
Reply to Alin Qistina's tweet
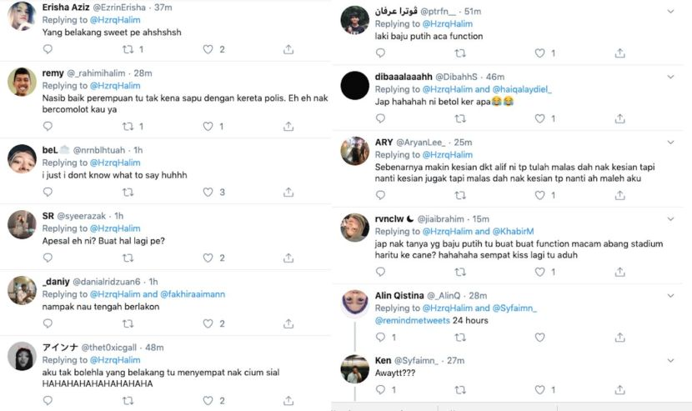coord(381,338)
